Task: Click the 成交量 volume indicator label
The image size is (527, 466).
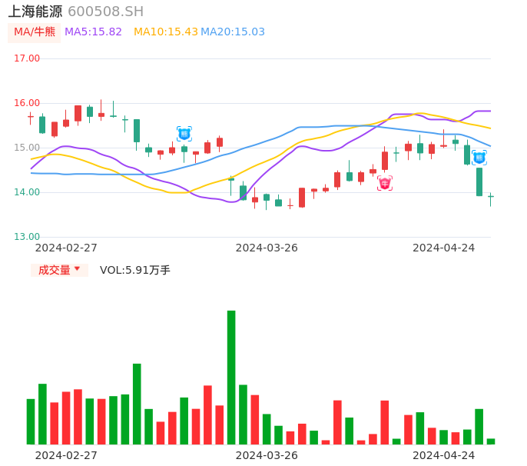Action: coord(55,271)
